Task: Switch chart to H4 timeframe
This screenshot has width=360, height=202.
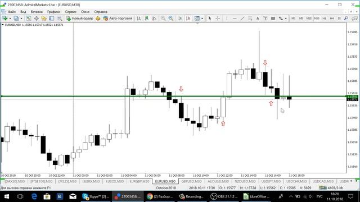Action: (x=332, y=19)
